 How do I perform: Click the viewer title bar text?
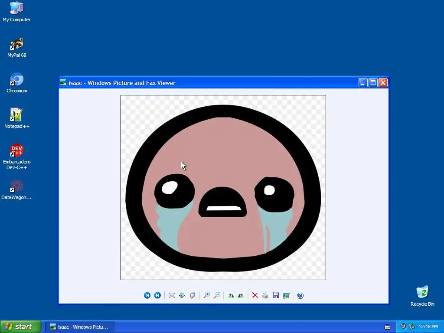(122, 83)
